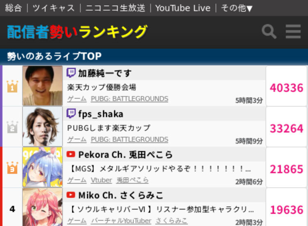Switch to the ニコニコ生放送 tab
Viewport: 308px width, 226px height.
(115, 8)
